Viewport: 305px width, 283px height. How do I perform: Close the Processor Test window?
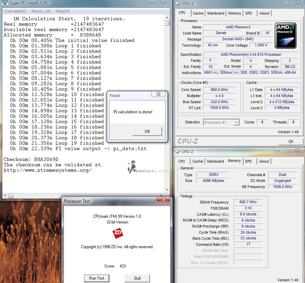[x=163, y=199]
